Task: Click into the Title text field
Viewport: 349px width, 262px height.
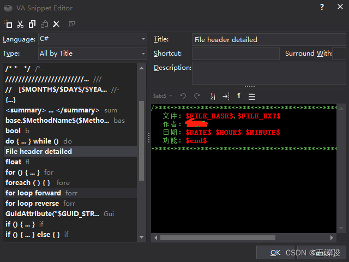Action: (x=268, y=39)
